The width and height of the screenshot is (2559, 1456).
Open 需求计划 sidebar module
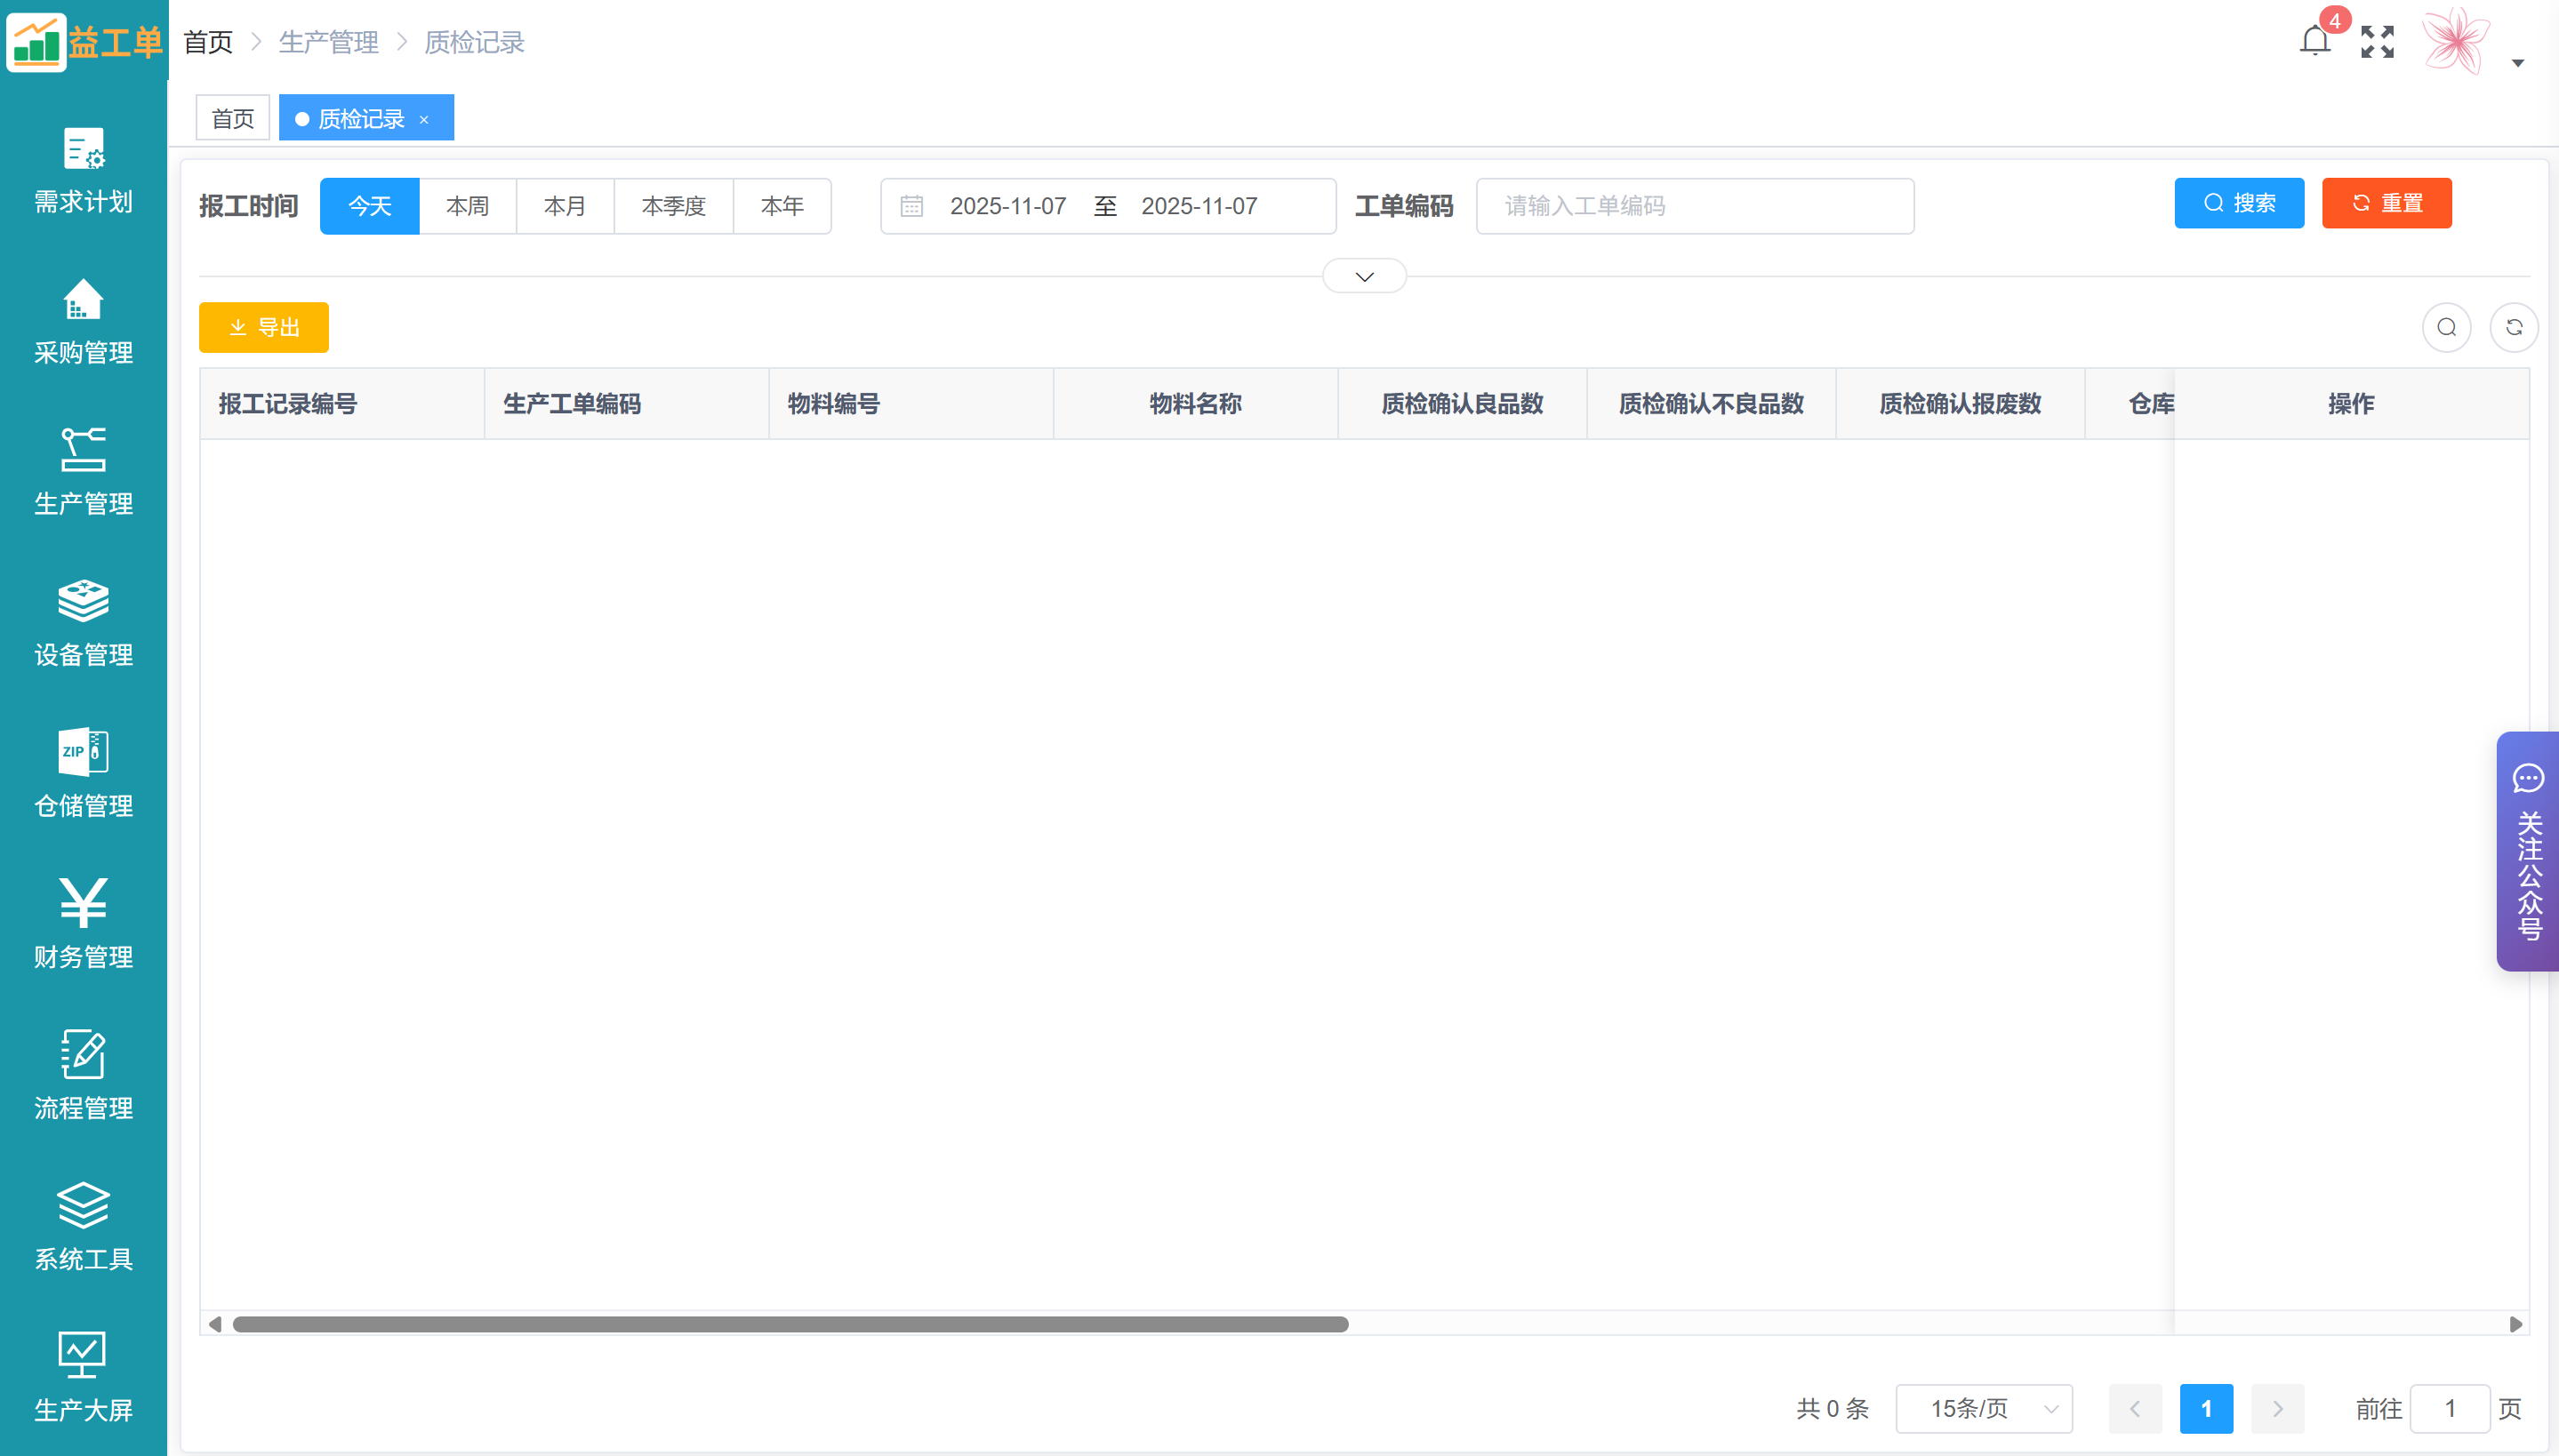pos(83,170)
